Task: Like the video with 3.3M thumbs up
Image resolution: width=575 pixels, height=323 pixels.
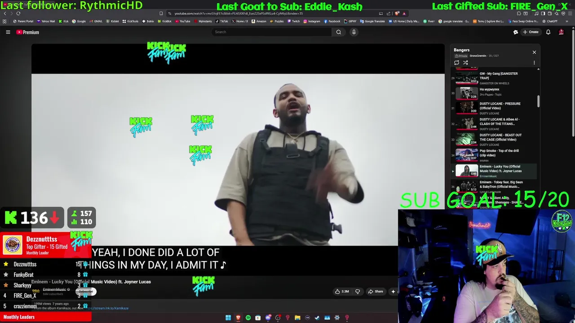Action: coord(342,292)
